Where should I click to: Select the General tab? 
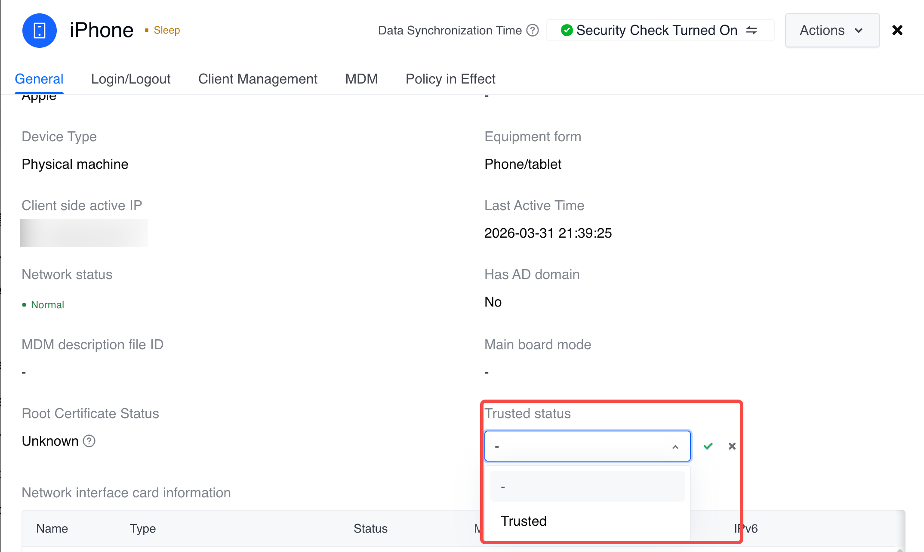point(39,79)
